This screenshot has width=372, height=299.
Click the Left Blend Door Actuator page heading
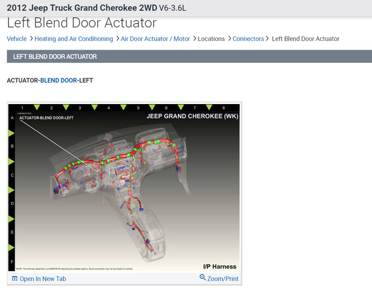[x=82, y=23]
